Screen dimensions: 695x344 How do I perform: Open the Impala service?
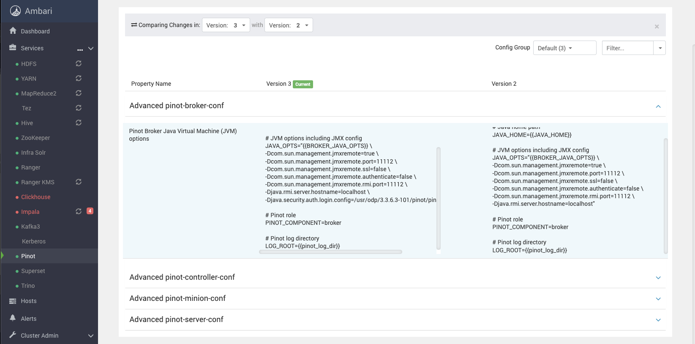click(30, 212)
